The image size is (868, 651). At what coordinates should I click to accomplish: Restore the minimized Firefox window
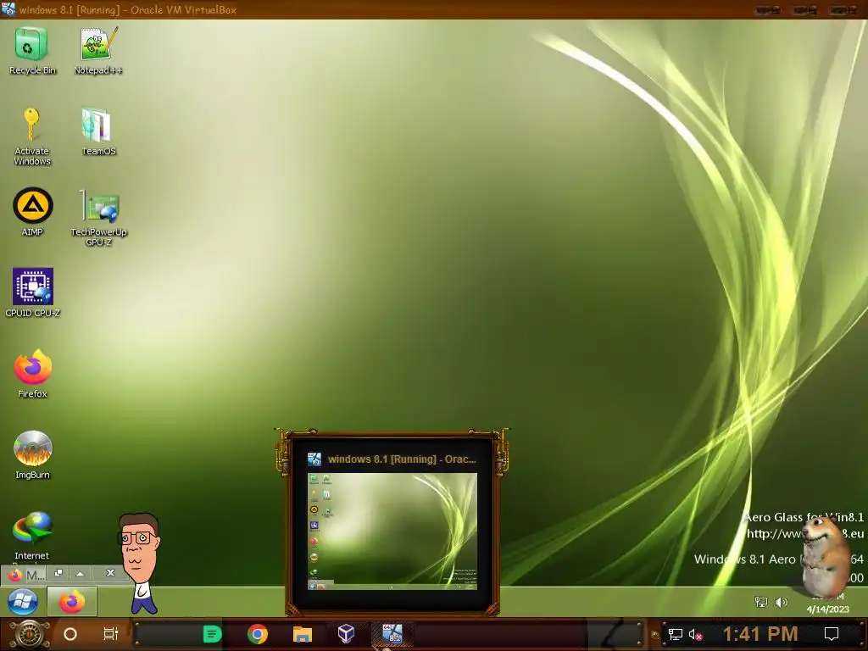pyautogui.click(x=58, y=573)
